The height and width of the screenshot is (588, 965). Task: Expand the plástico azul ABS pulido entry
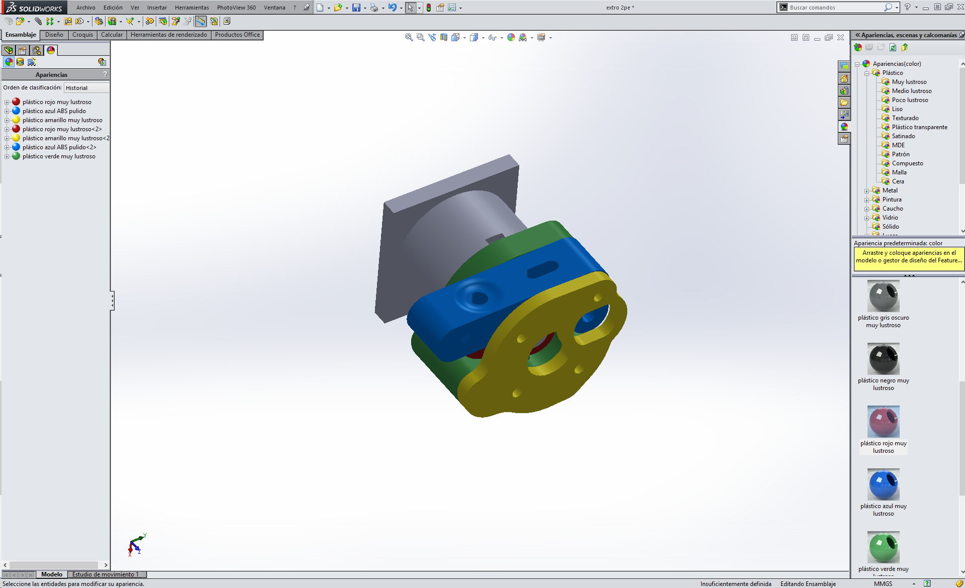[7, 112]
